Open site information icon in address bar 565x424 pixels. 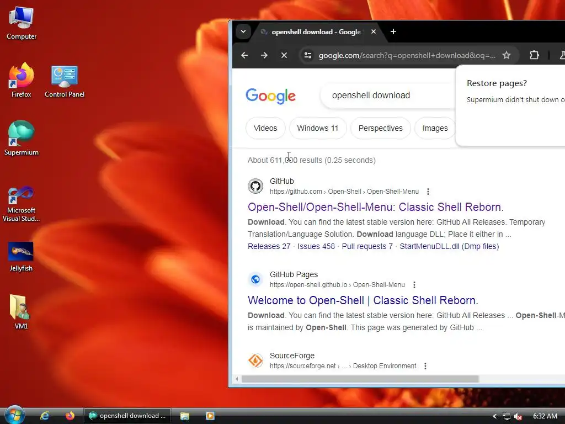click(x=308, y=55)
